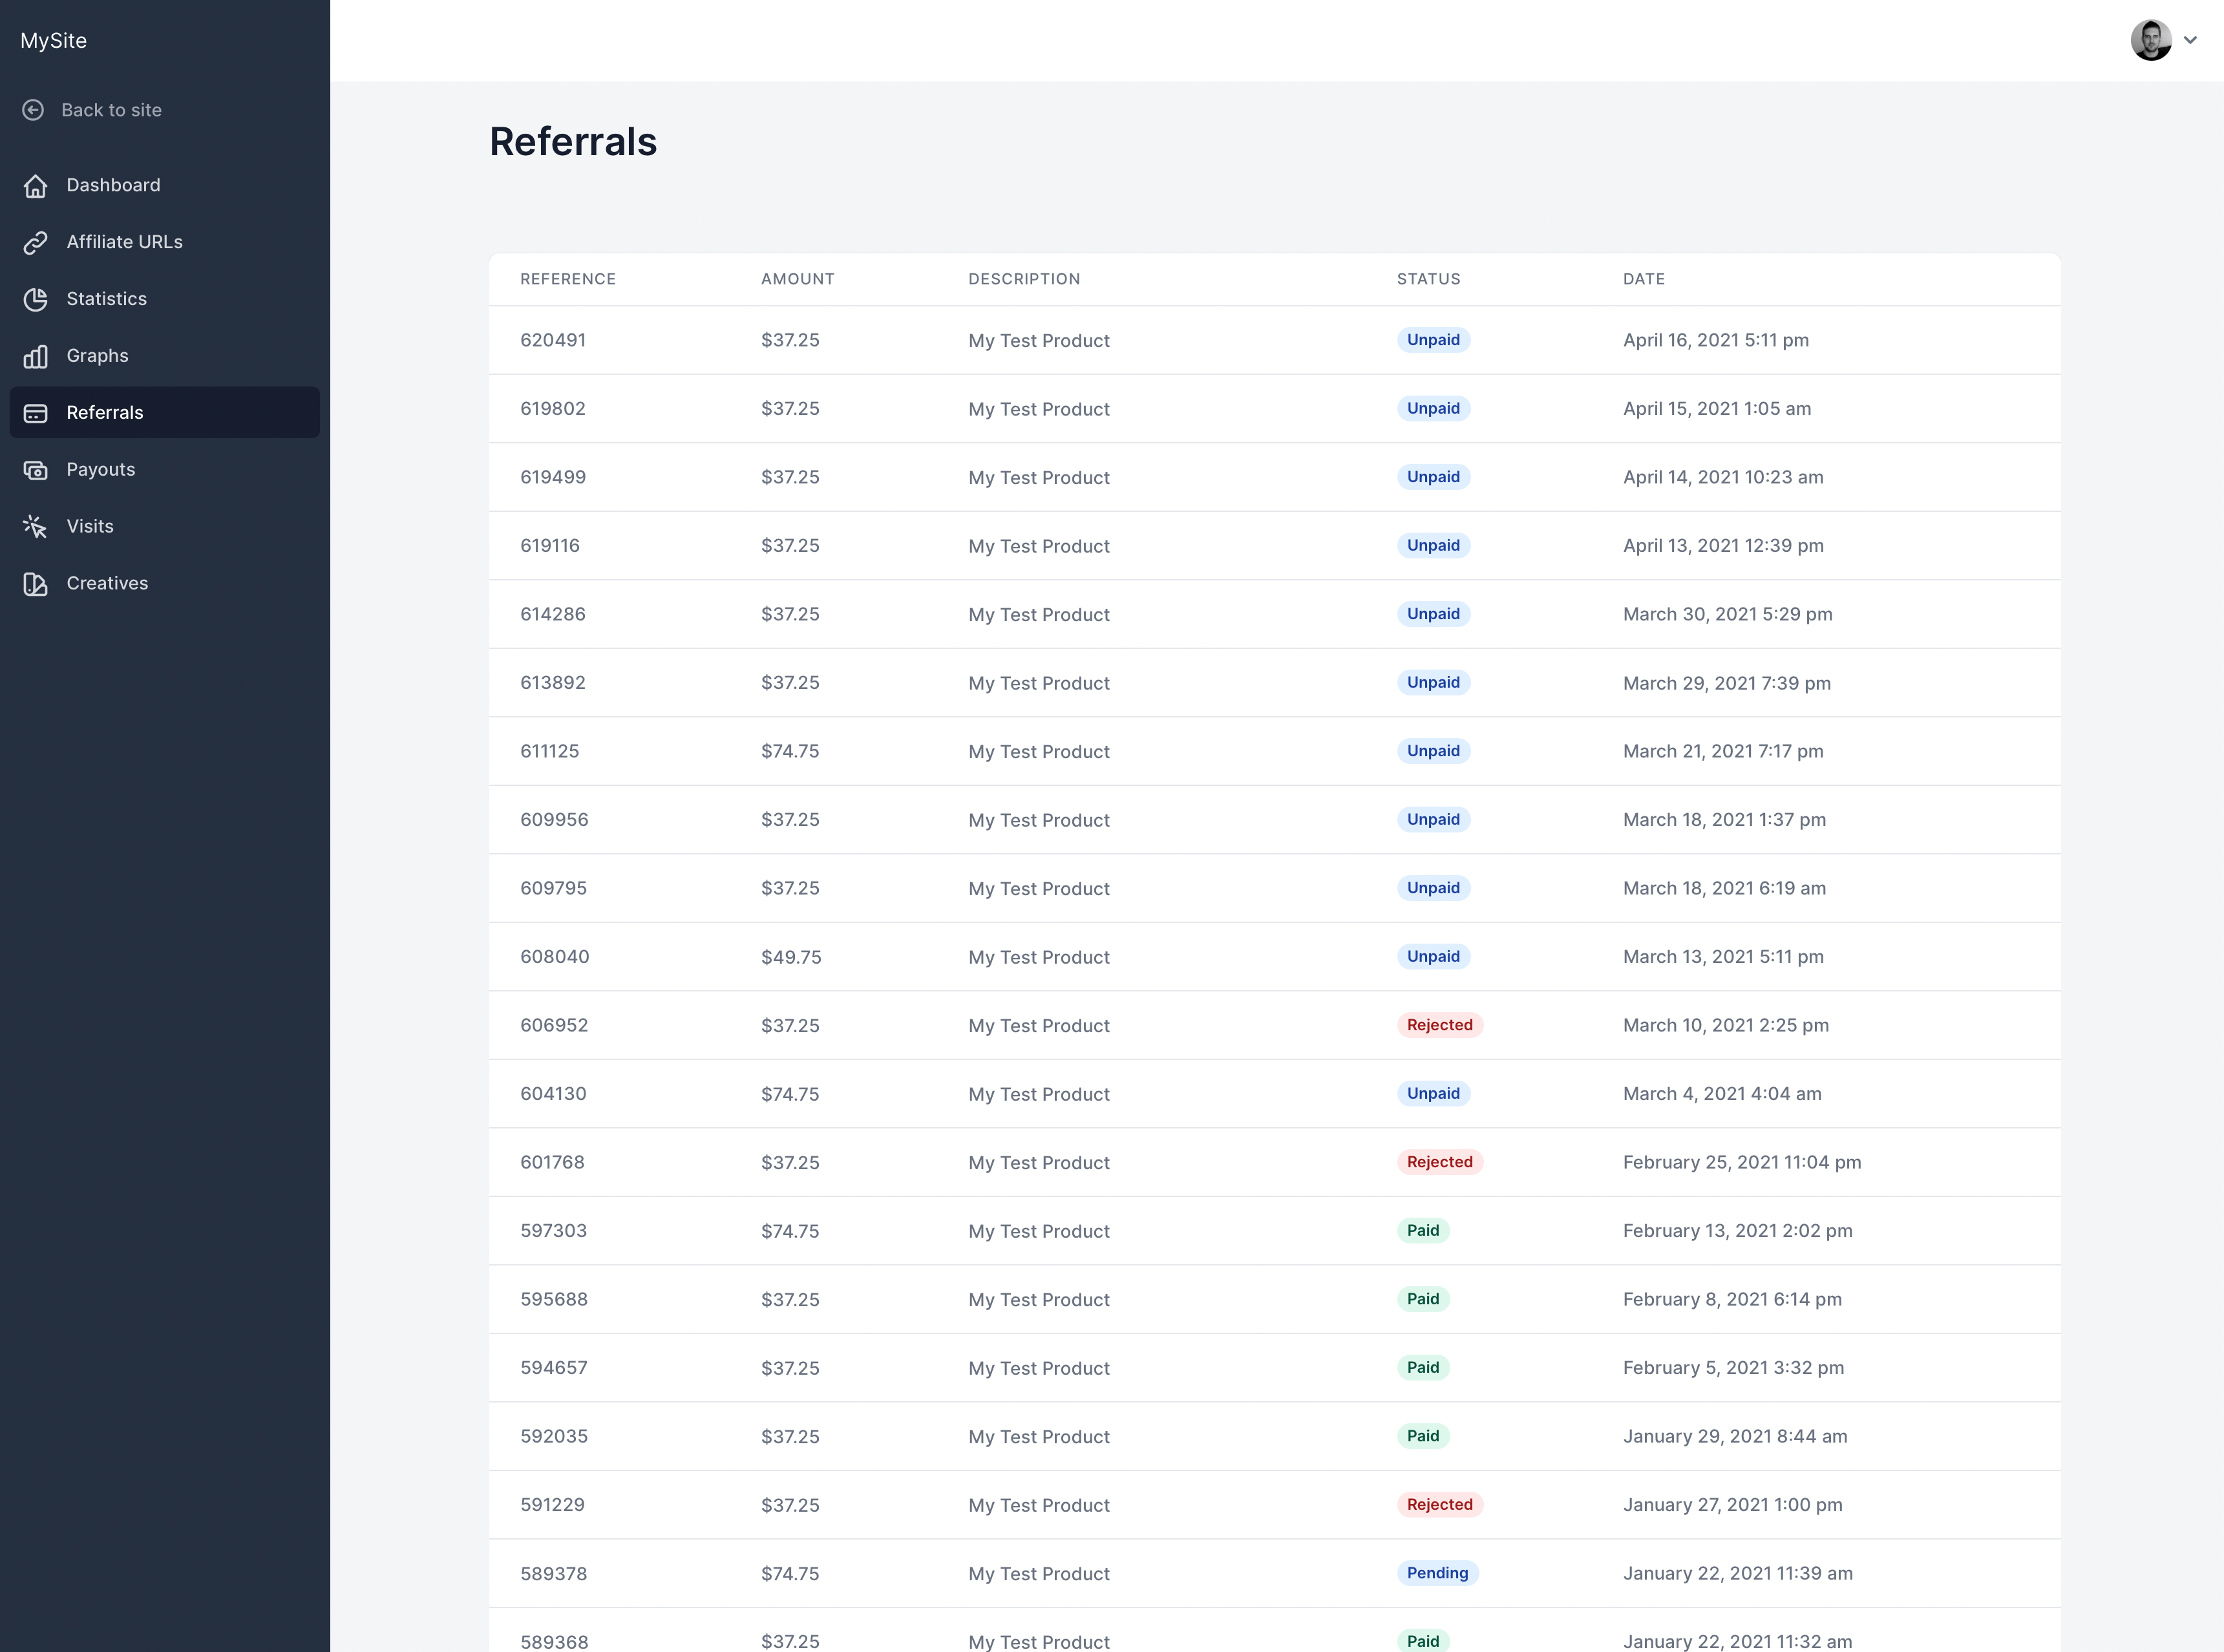Screen dimensions: 2224x1652
Task: Select Referrals in the sidebar
Action: [x=165, y=412]
